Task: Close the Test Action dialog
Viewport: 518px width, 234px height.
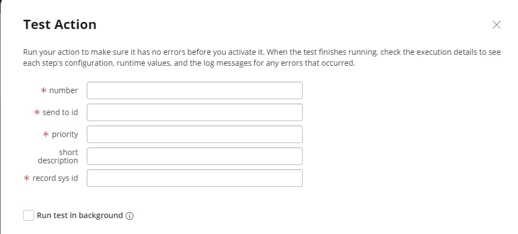Action: 497,25
